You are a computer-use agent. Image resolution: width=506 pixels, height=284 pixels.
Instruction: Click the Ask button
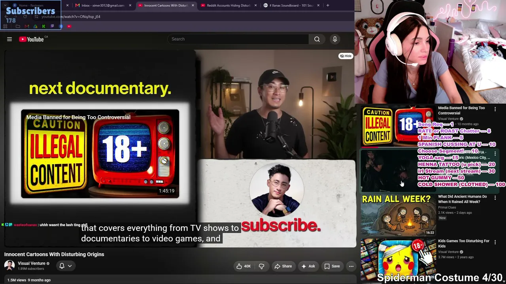tap(308, 266)
